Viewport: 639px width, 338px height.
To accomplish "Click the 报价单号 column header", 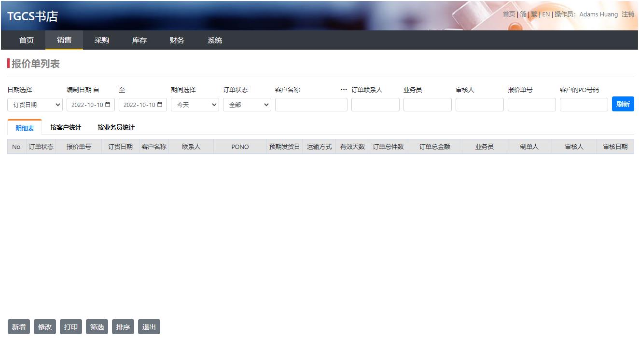I will pyautogui.click(x=79, y=147).
